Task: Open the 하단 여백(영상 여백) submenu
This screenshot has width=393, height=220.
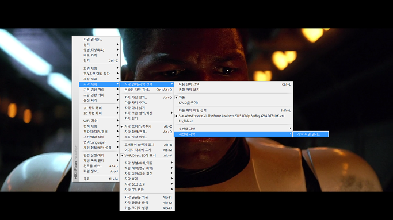Action: click(147, 168)
